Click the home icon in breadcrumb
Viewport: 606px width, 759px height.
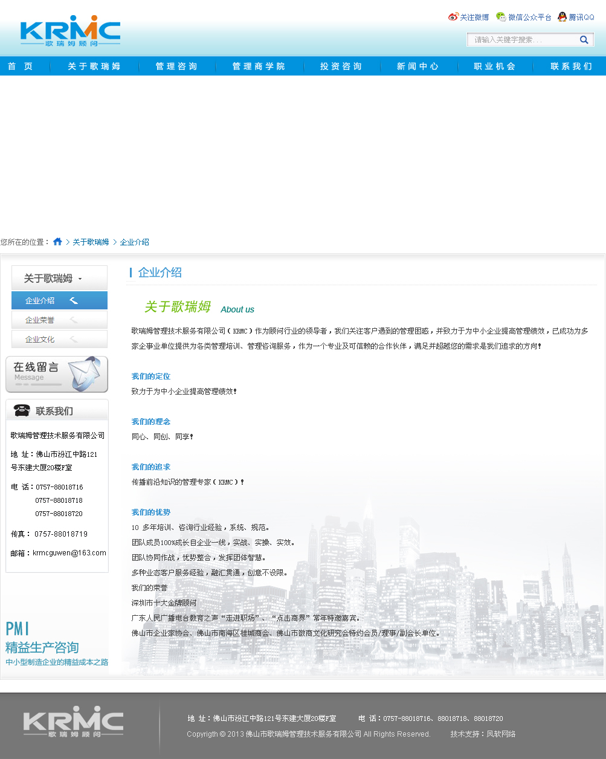pos(57,242)
